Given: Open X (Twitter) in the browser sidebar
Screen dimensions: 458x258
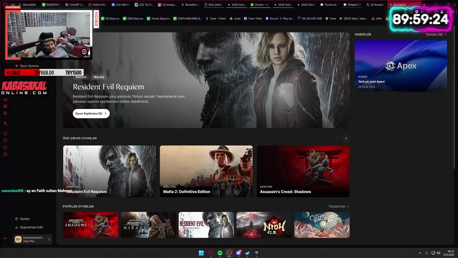Looking at the screenshot, I should click(x=5, y=123).
